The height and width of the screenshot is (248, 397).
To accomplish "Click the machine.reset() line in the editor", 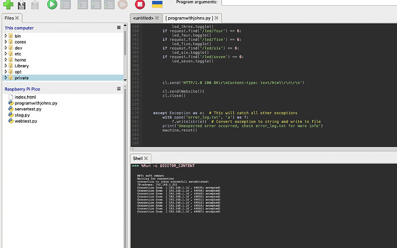I will coord(180,130).
